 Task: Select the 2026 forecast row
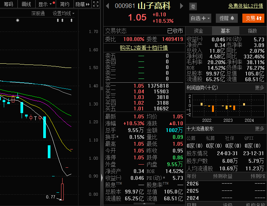pos(226,184)
